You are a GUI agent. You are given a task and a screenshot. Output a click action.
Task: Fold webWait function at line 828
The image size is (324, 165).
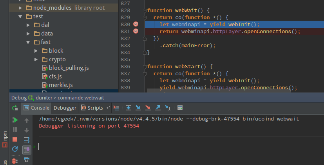(x=145, y=10)
